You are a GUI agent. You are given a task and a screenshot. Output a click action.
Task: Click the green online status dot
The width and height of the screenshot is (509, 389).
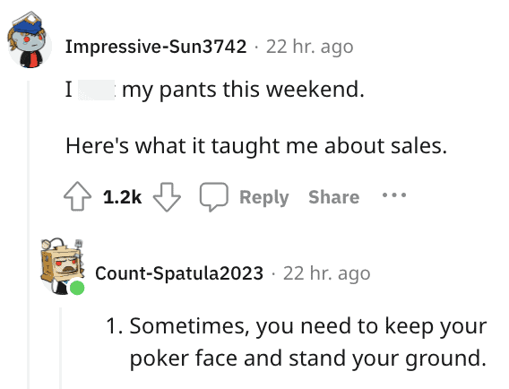click(x=77, y=288)
